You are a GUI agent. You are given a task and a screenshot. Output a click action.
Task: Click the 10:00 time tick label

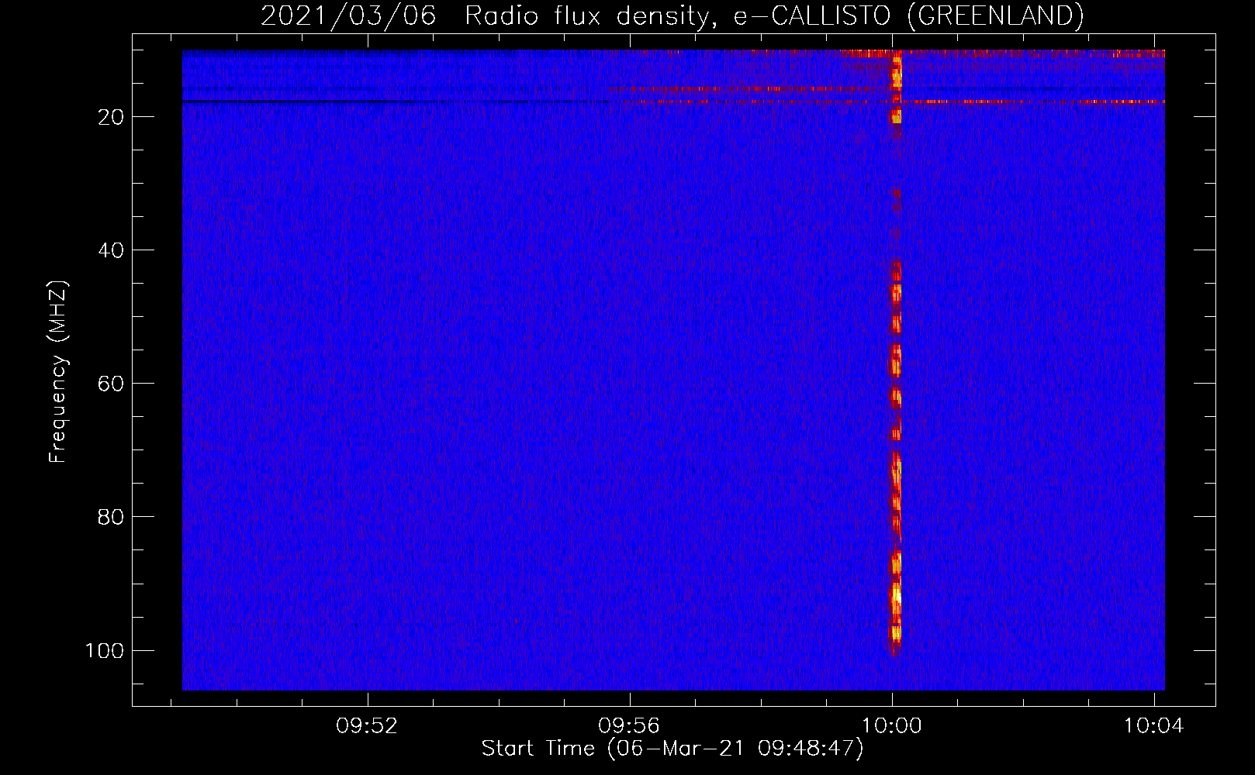pos(892,725)
